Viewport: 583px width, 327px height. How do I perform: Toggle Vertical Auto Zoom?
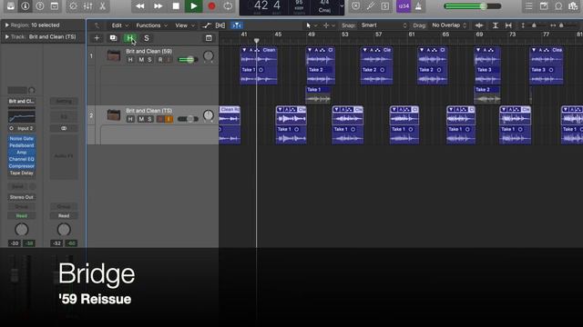[x=496, y=25]
